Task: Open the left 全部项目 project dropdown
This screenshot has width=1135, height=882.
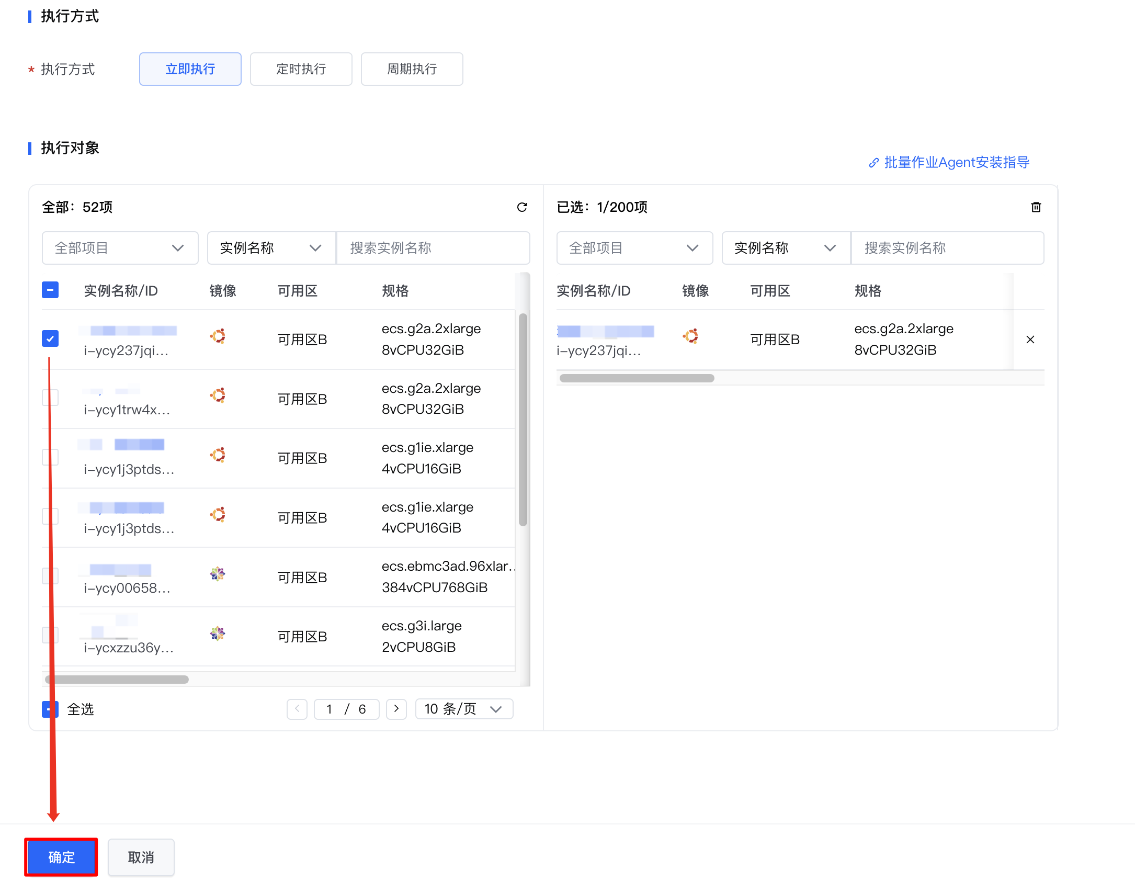Action: tap(120, 248)
